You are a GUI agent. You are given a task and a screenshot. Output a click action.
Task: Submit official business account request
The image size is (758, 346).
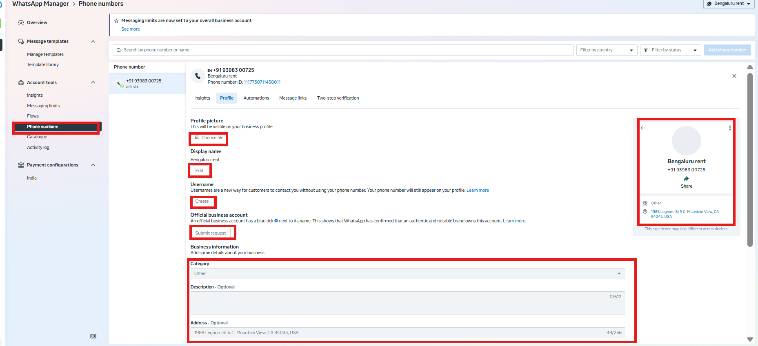pos(211,233)
